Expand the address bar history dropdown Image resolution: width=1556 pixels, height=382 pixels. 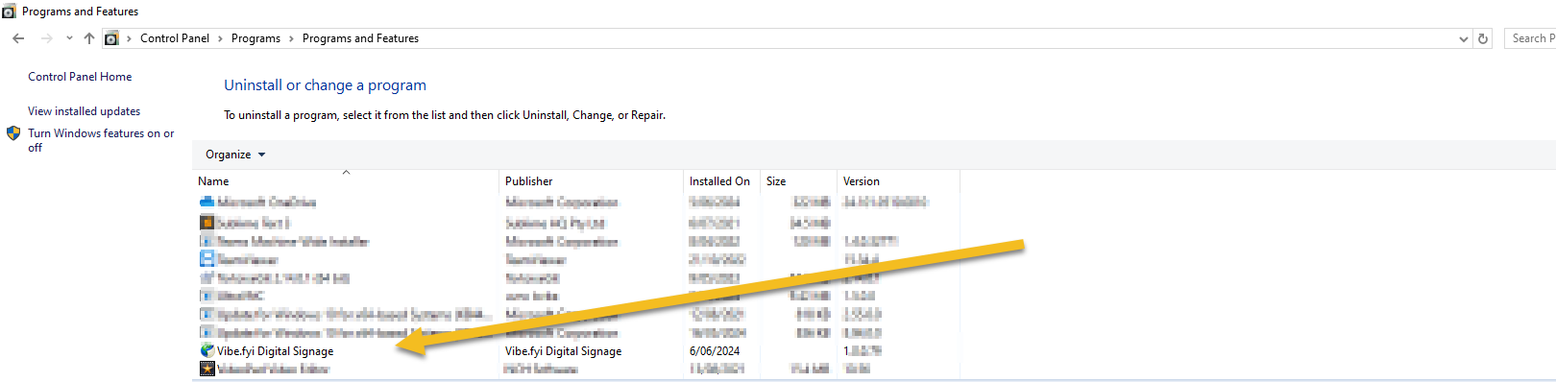1464,39
